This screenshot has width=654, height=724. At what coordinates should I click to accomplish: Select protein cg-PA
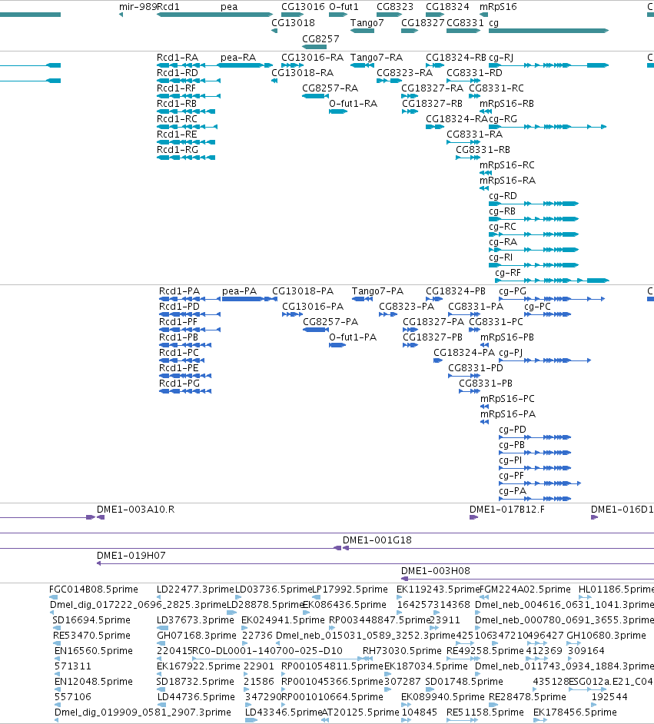[513, 491]
